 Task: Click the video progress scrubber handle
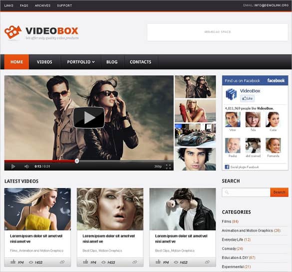point(77,161)
